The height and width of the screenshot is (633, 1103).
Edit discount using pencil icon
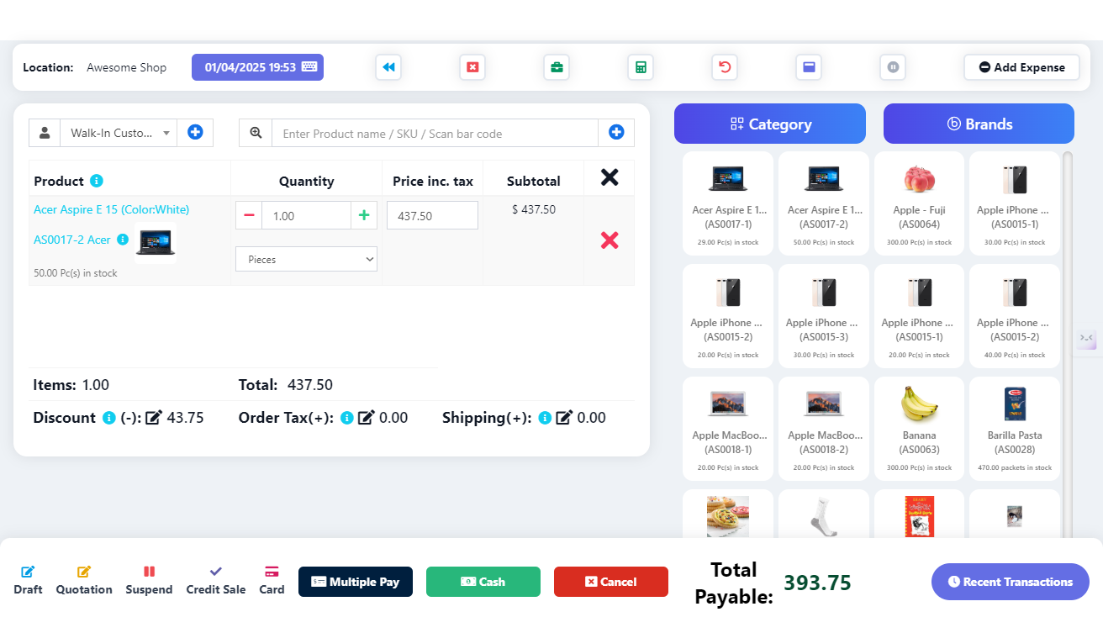[154, 418]
